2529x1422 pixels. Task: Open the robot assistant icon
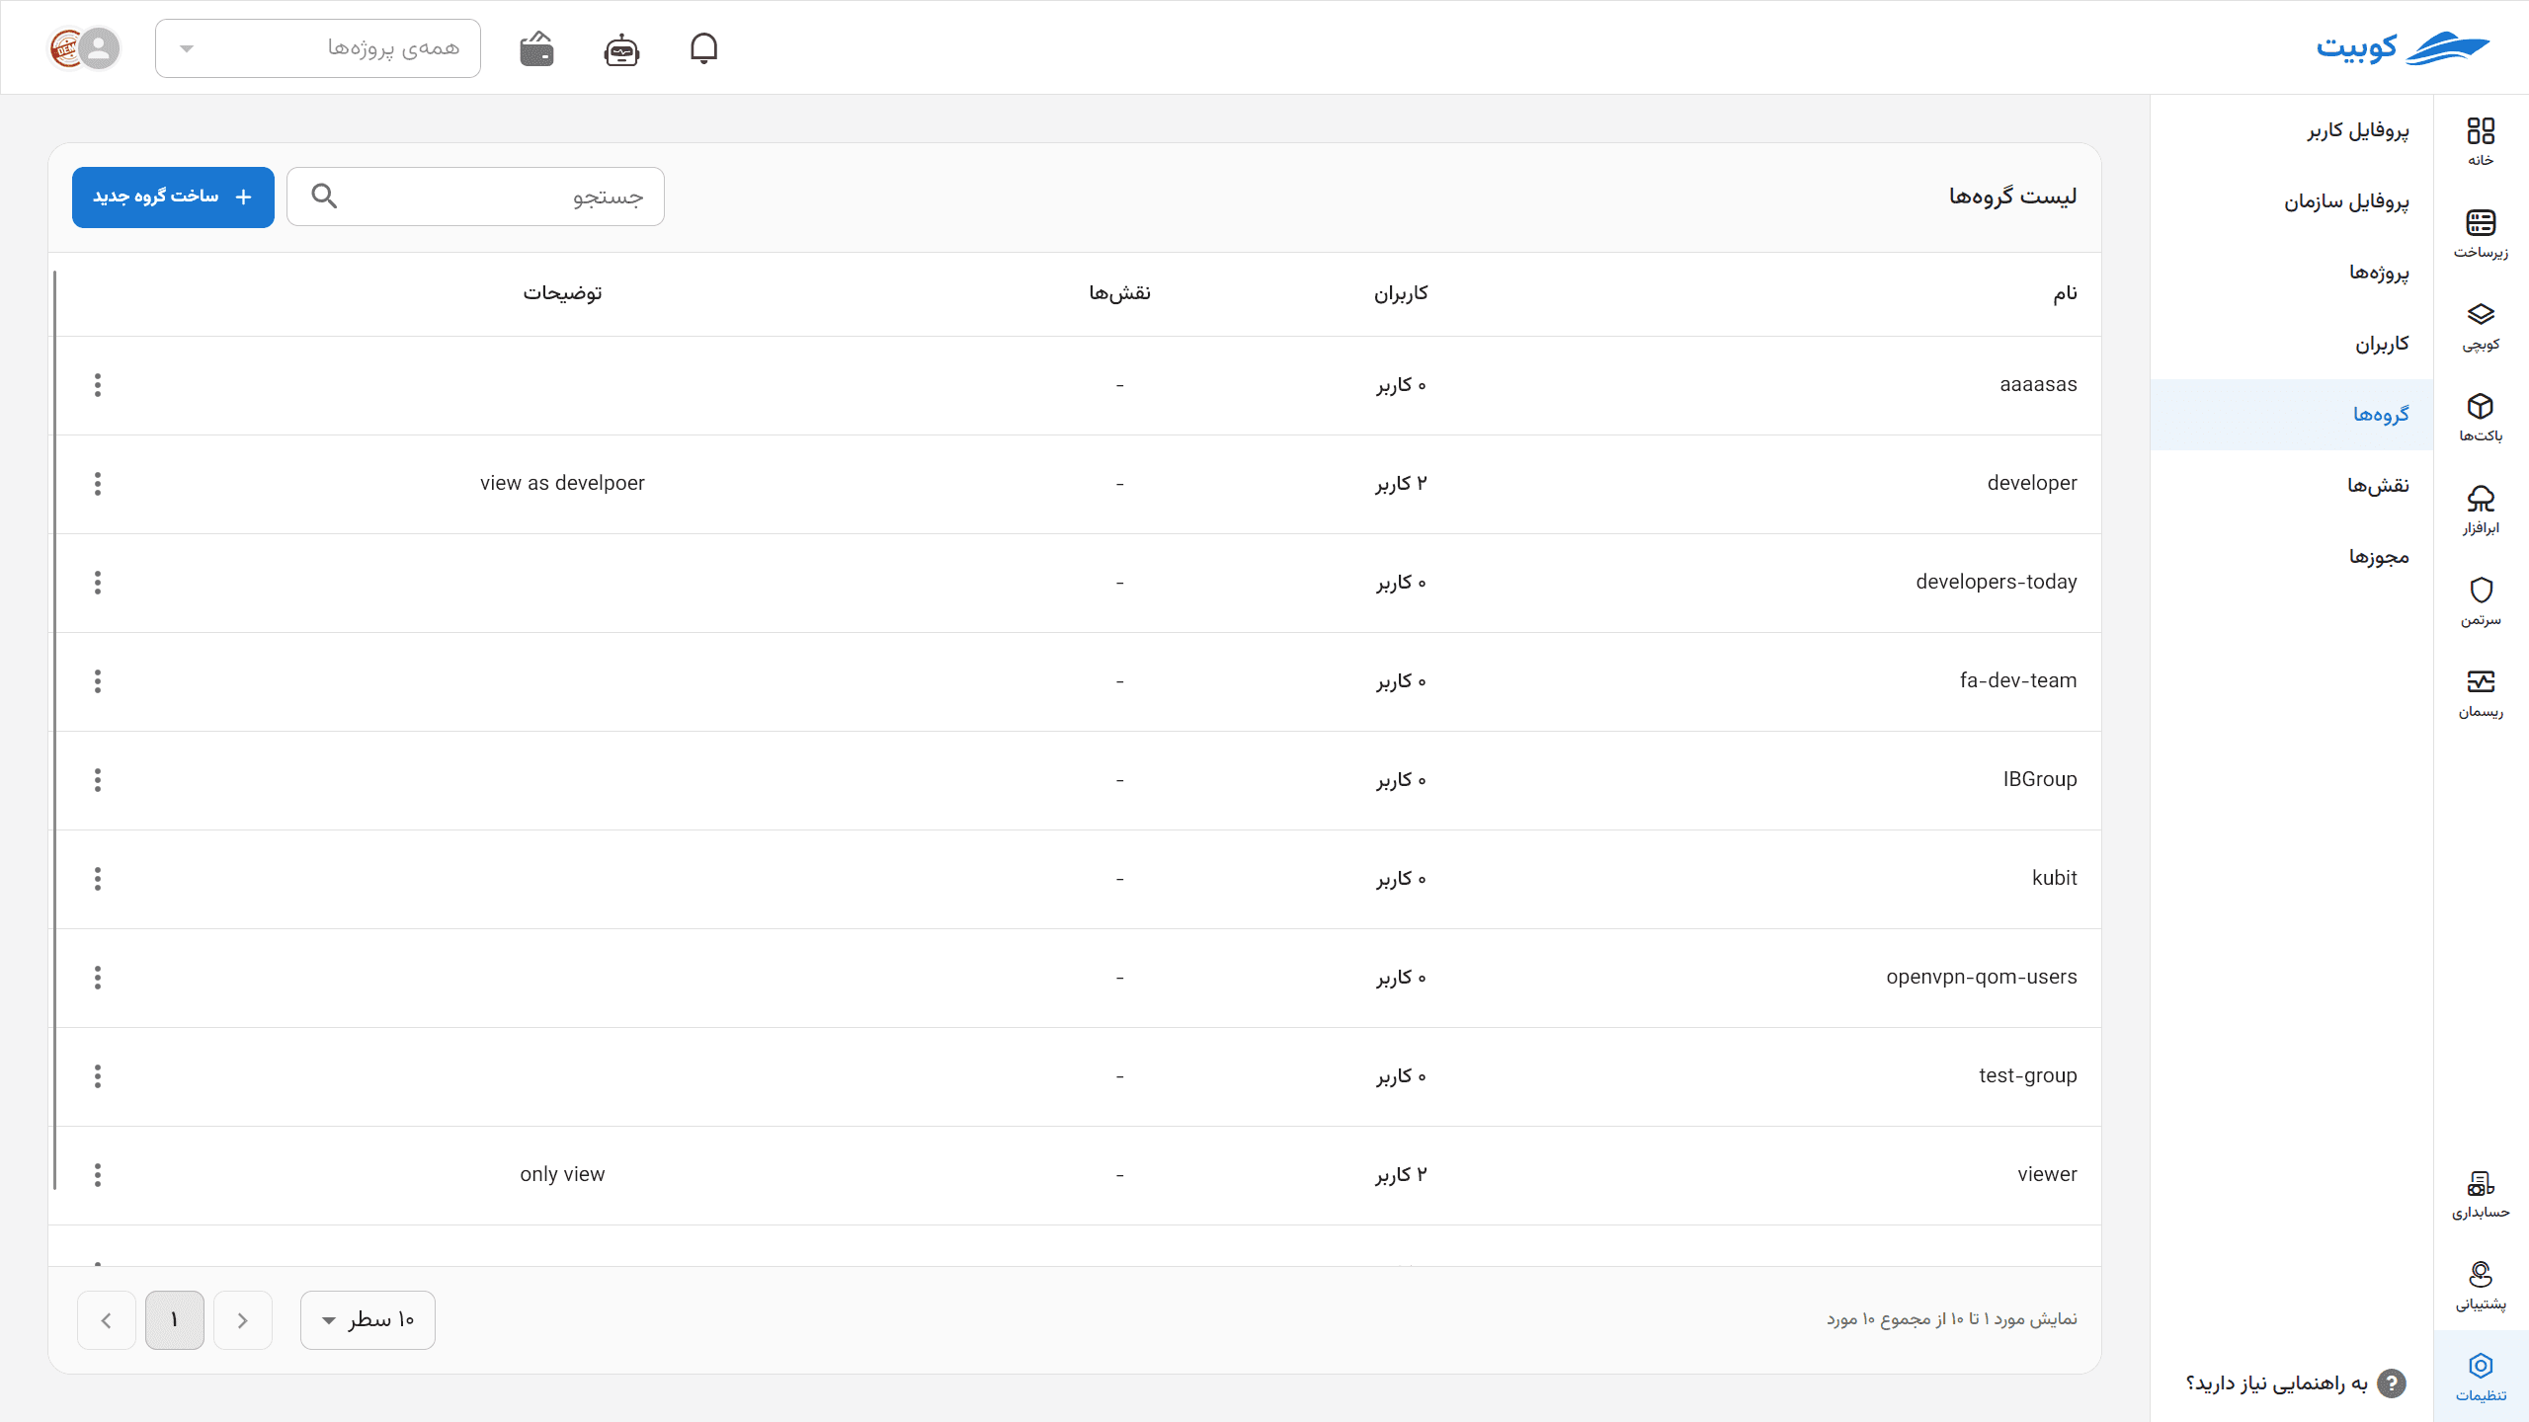point(621,48)
